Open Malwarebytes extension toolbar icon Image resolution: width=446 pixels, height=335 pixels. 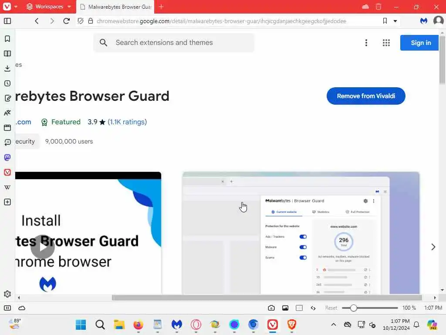point(424,21)
